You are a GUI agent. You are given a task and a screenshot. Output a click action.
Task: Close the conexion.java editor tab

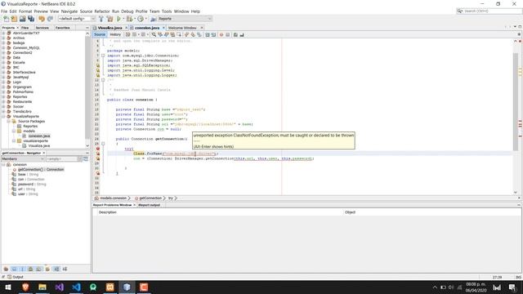point(163,28)
